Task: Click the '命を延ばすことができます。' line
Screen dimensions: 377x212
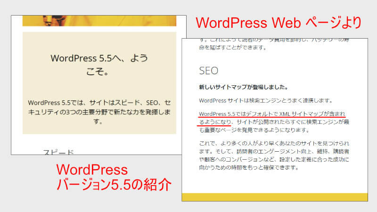Action: (x=233, y=48)
